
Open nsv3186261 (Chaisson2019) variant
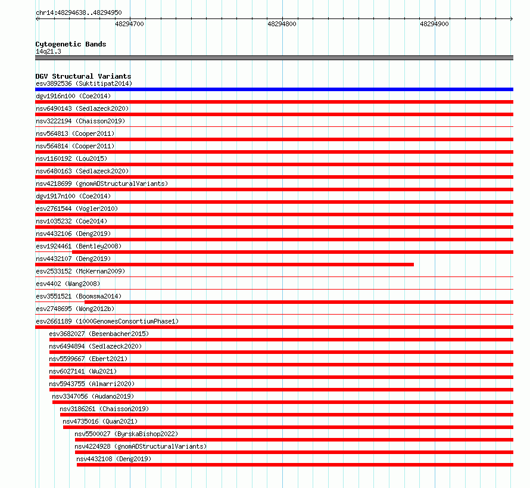coord(104,409)
